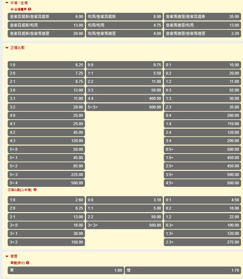Select 皇家貝提斯/和局 at 13.00
This screenshot has height=279, width=243.
pos(46,25)
